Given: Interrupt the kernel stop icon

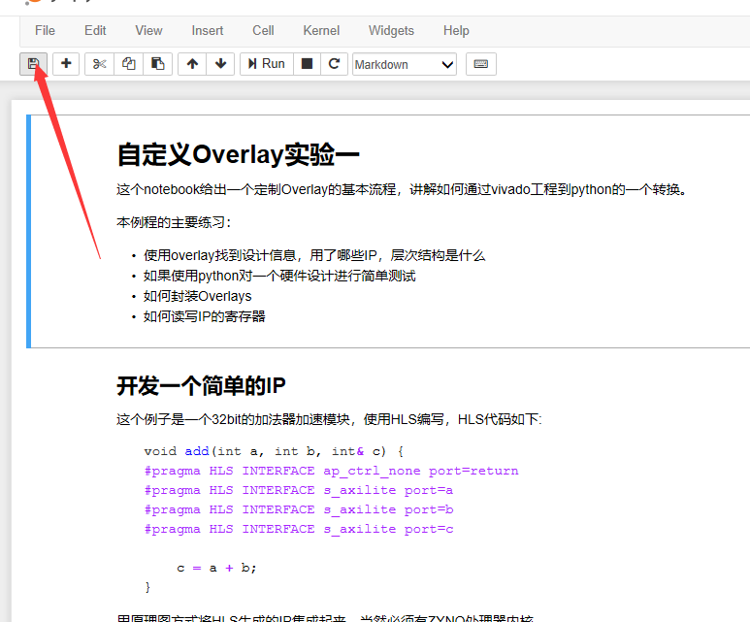Looking at the screenshot, I should (307, 64).
